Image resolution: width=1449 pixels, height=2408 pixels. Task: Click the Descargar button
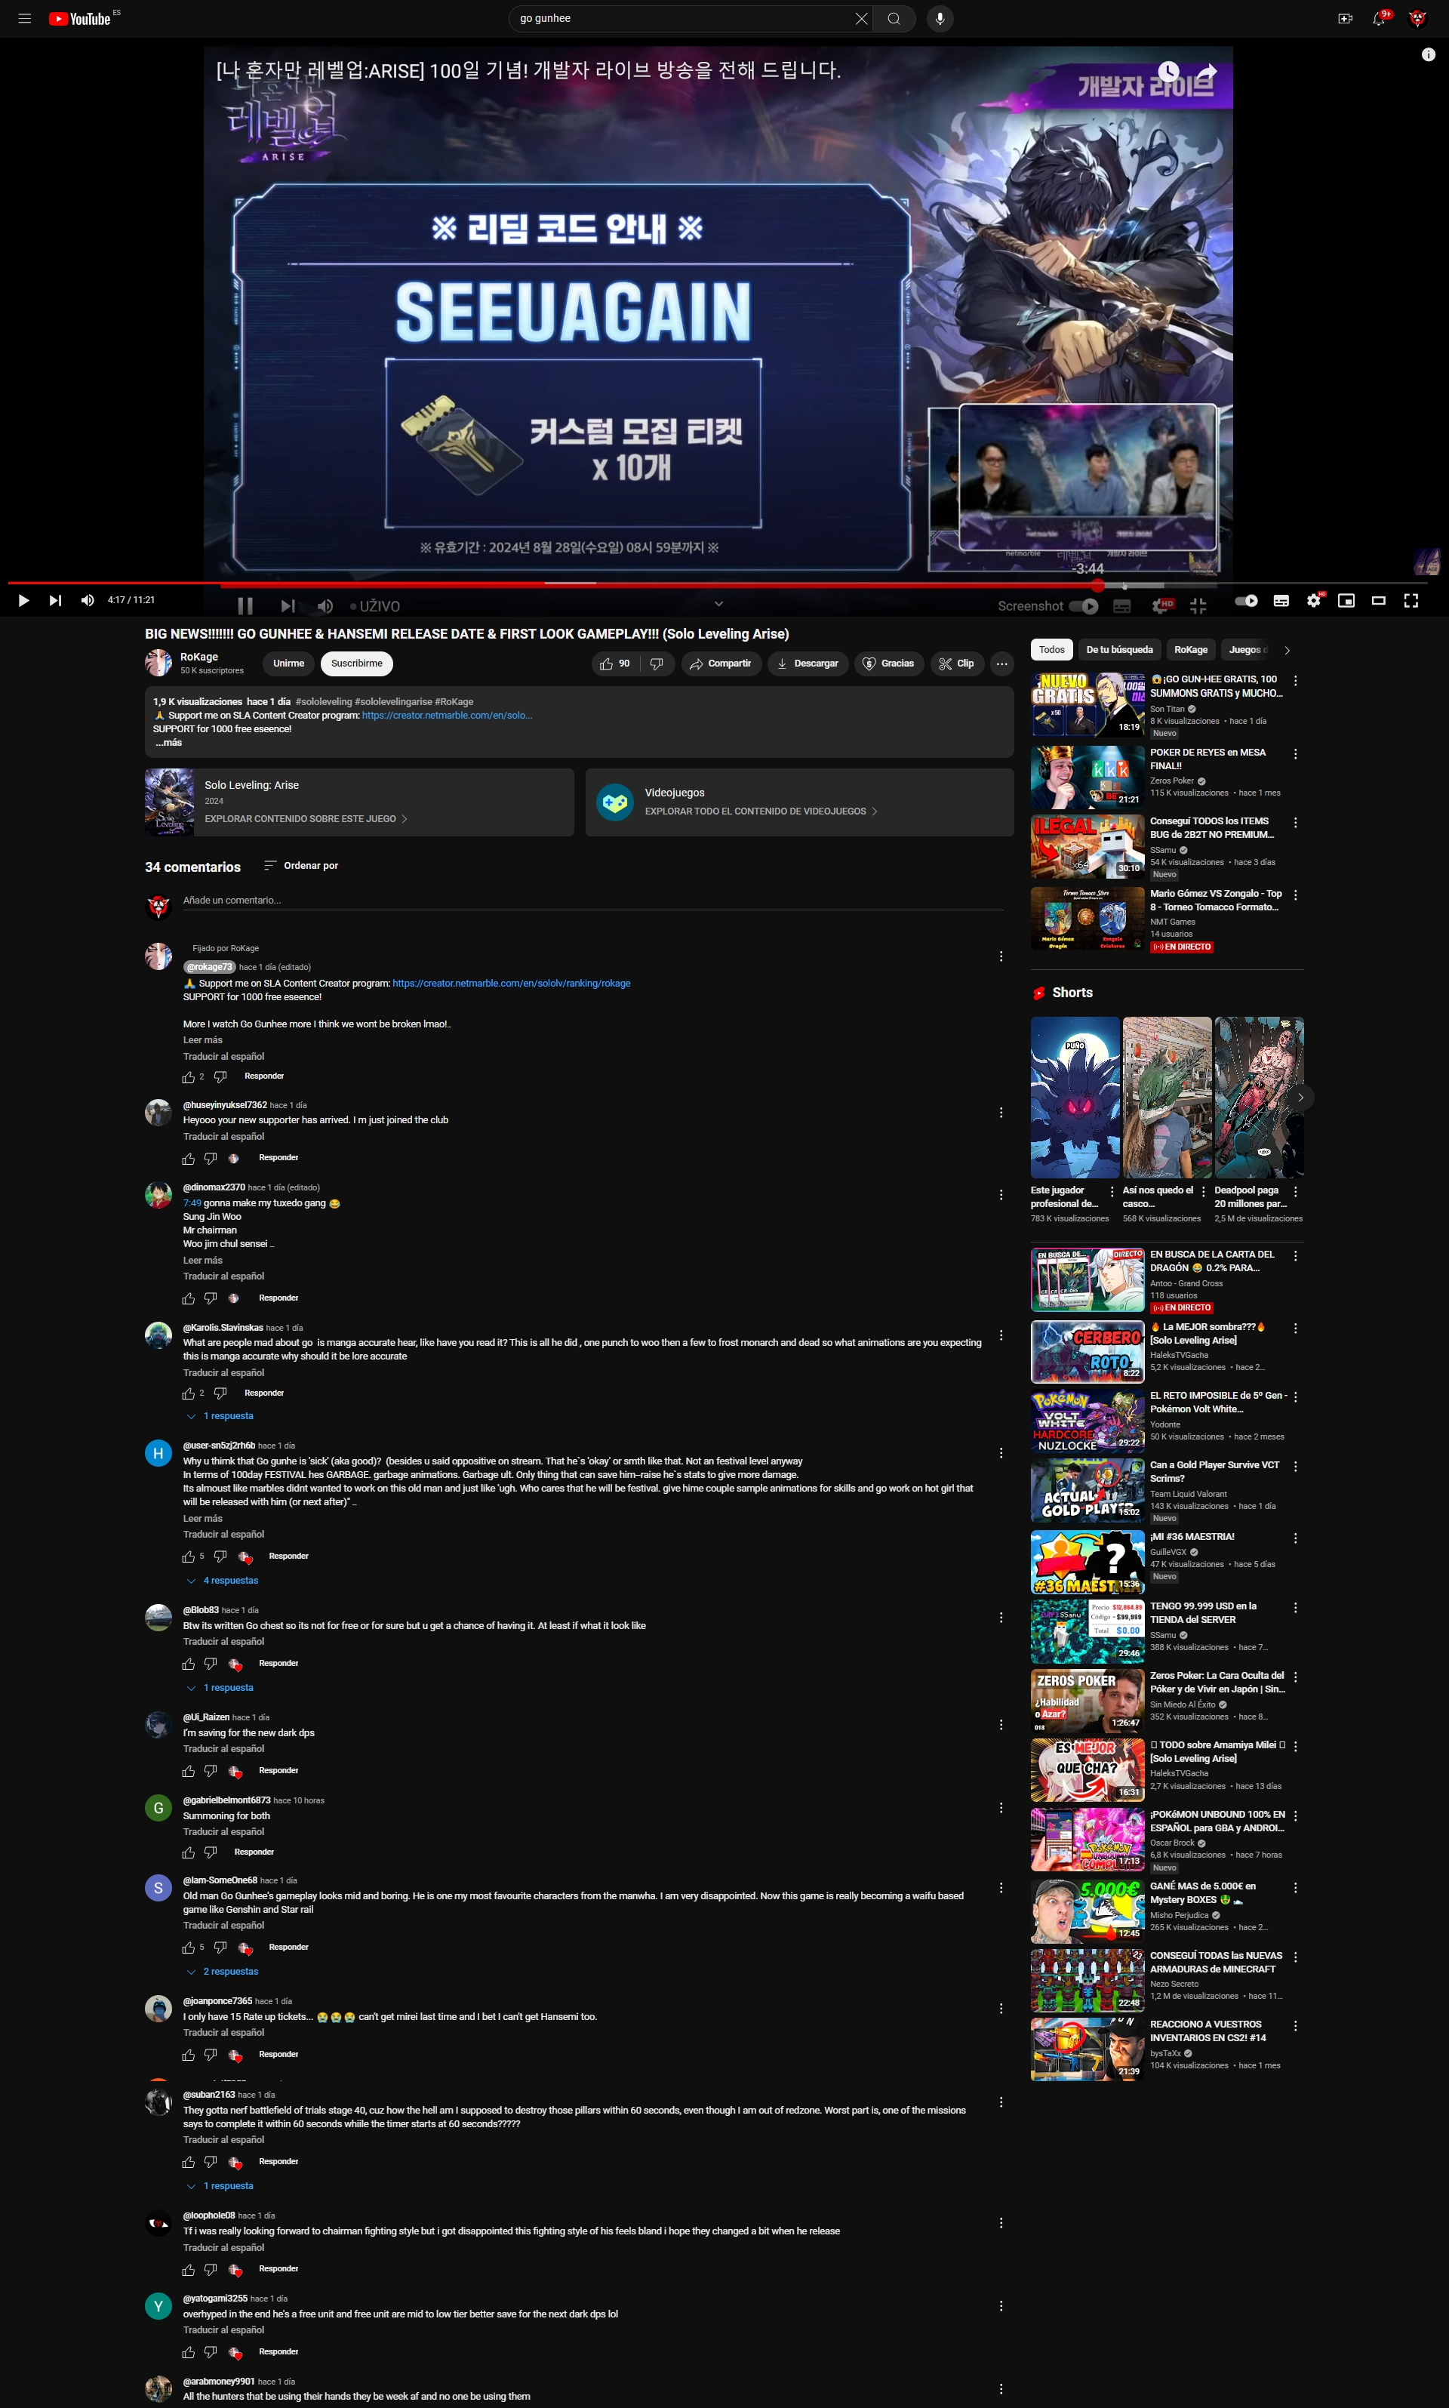tap(808, 664)
